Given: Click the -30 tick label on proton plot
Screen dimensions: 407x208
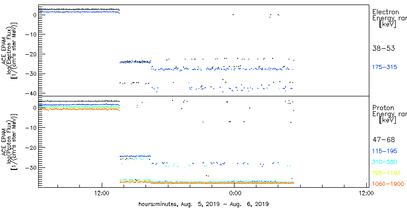Looking at the screenshot, I should coord(31,167).
